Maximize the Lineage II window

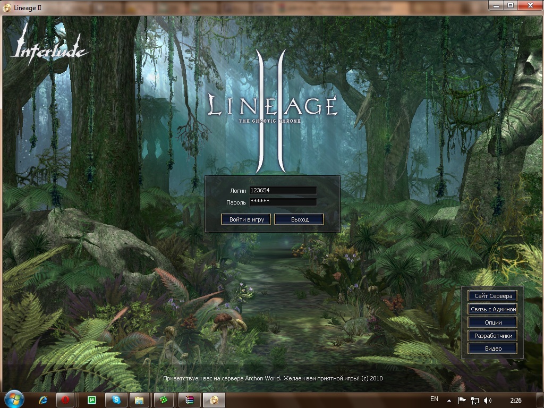point(511,5)
